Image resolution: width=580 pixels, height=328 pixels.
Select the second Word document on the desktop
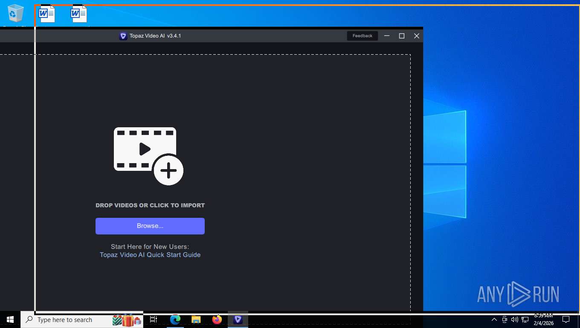pos(78,13)
